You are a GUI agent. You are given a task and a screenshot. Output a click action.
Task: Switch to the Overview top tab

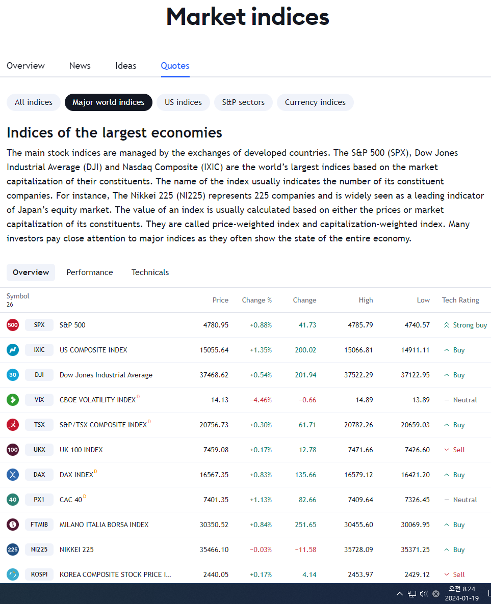coord(25,66)
